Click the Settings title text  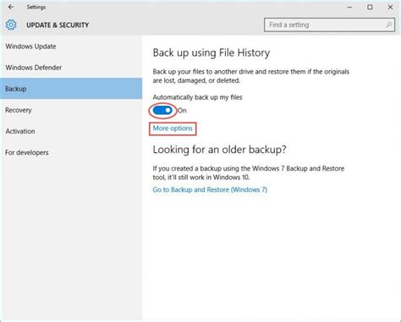(36, 7)
